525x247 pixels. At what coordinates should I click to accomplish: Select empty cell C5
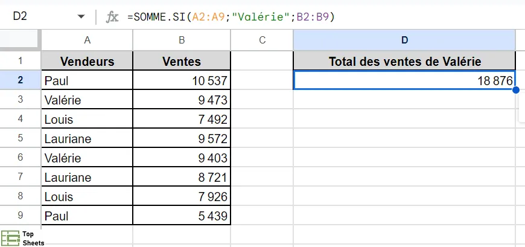262,138
